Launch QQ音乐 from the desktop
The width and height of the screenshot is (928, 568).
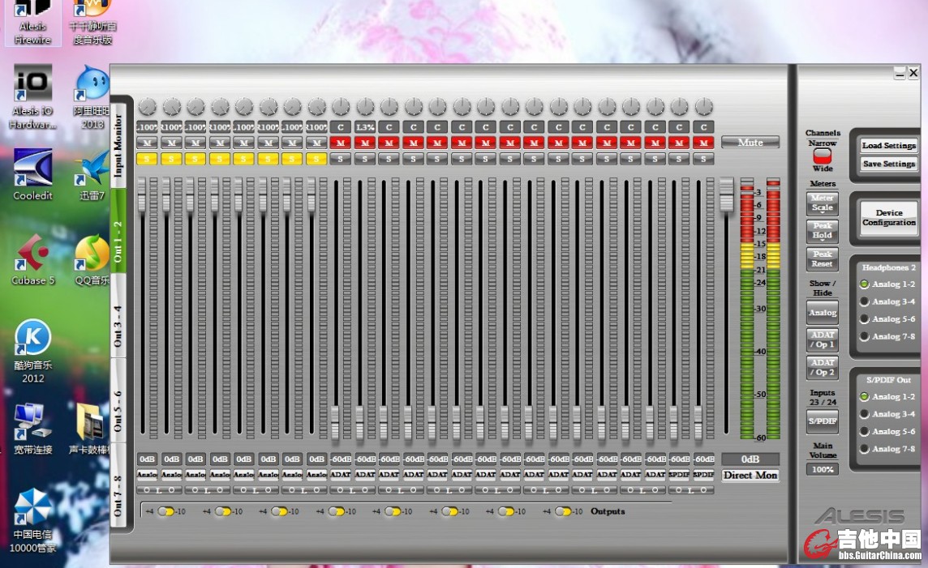pos(92,258)
